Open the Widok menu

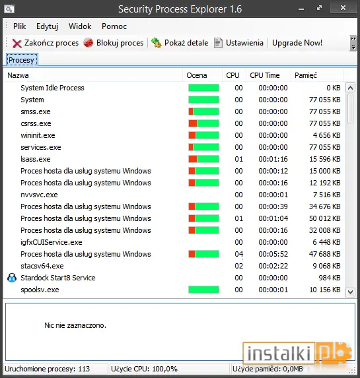pyautogui.click(x=80, y=26)
